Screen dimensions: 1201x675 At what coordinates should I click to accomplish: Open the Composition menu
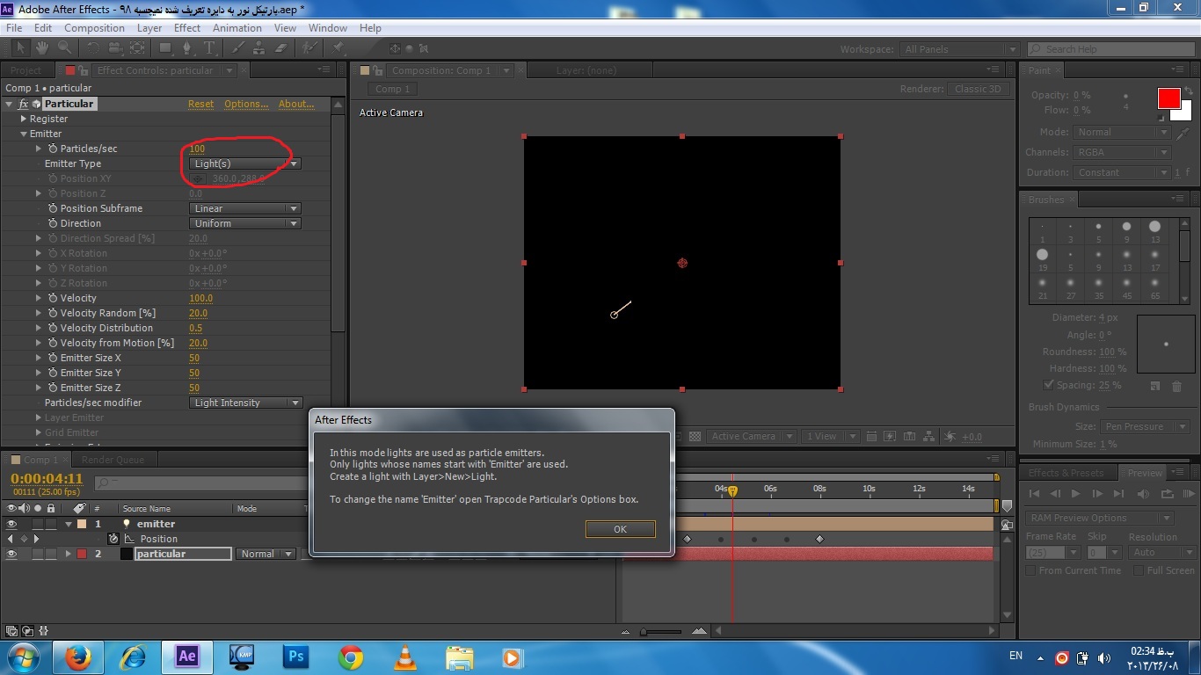tap(94, 28)
